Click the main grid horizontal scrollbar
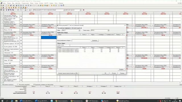The width and height of the screenshot is (182, 102). 91,83
